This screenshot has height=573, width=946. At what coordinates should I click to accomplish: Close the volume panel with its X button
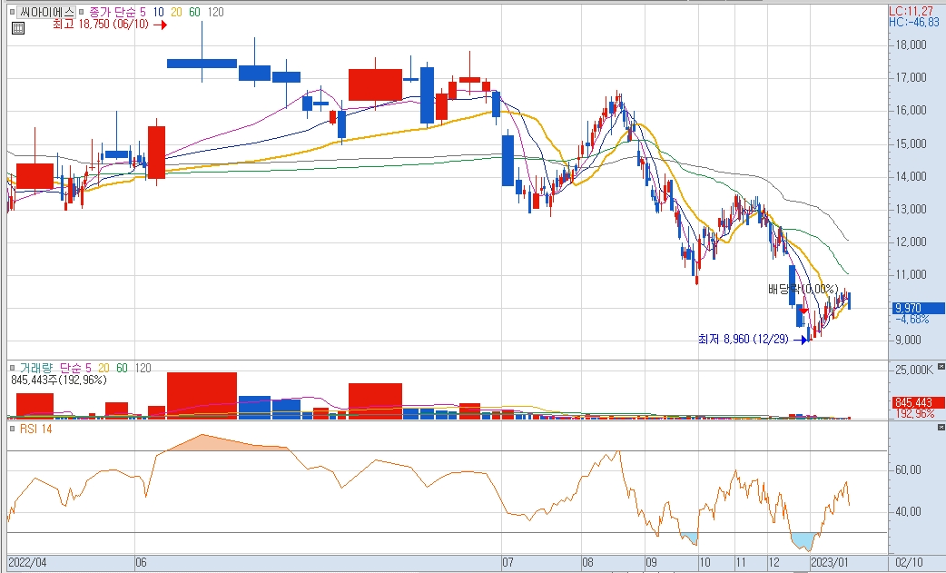[x=941, y=366]
